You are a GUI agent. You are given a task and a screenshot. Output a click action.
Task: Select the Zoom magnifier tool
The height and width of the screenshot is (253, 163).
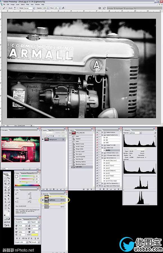coord(9,208)
